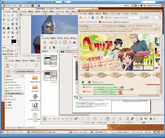Open dropdown next to Impress New document icon

tap(48, 42)
